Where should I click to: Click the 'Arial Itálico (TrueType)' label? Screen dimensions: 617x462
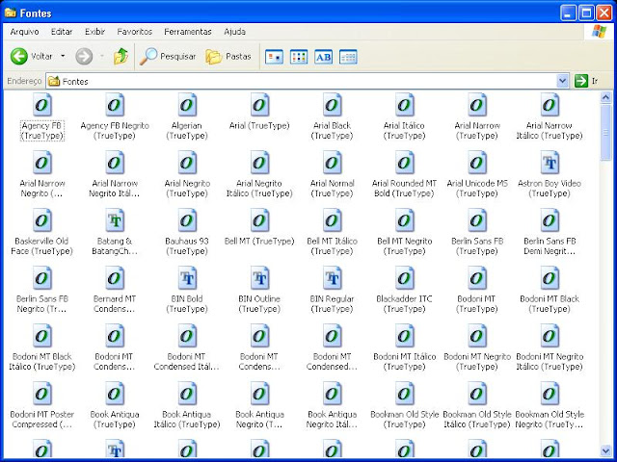(x=405, y=131)
